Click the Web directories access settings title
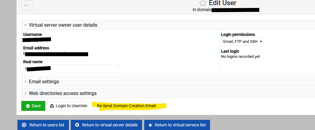The width and height of the screenshot is (315, 130). point(63,93)
